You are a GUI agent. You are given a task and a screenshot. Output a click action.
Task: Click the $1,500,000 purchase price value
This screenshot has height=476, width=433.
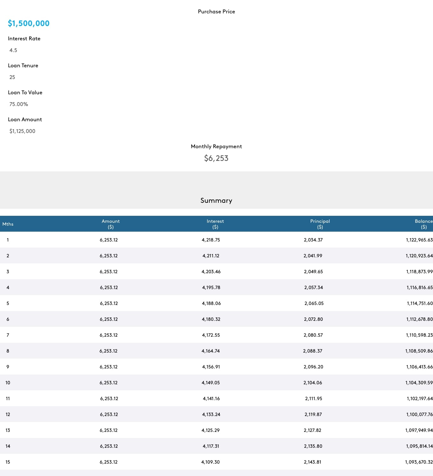point(29,23)
